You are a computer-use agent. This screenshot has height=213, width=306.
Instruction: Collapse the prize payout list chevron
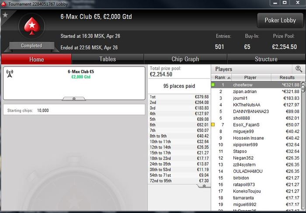point(204,186)
